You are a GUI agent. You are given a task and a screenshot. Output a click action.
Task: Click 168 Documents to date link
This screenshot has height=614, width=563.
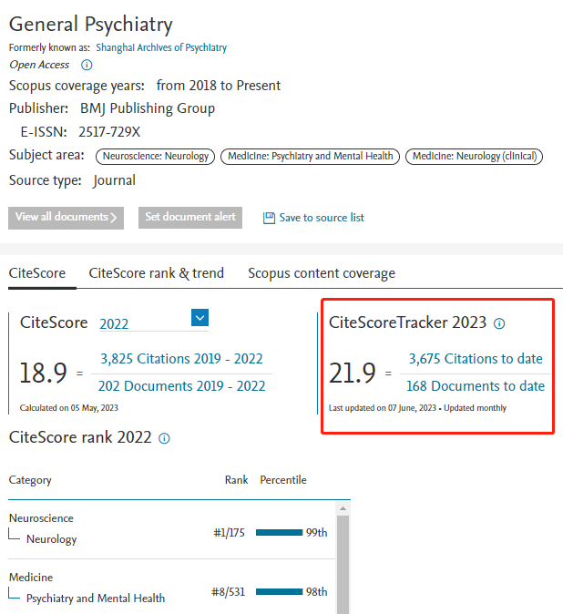pyautogui.click(x=475, y=386)
